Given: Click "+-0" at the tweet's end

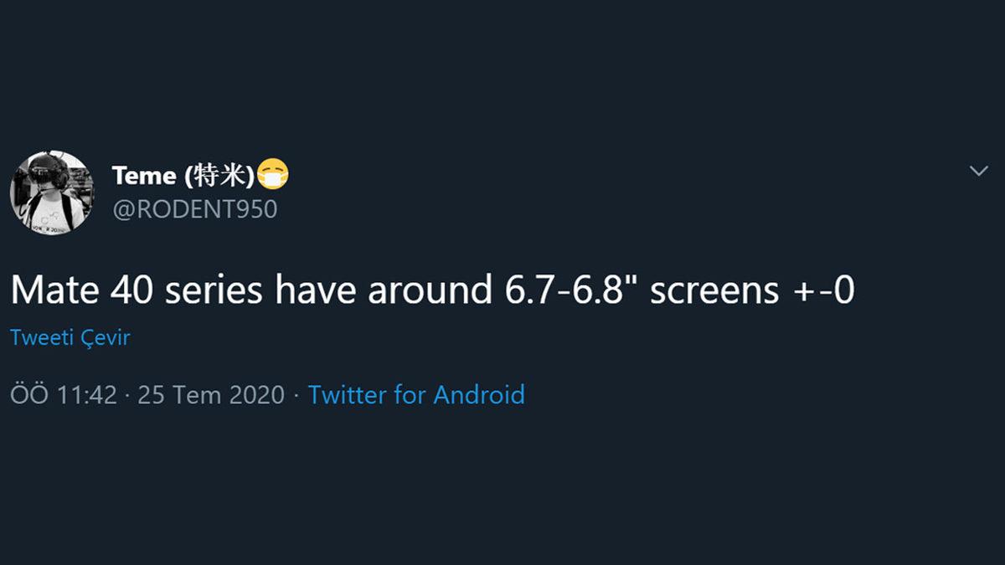Looking at the screenshot, I should (x=822, y=290).
